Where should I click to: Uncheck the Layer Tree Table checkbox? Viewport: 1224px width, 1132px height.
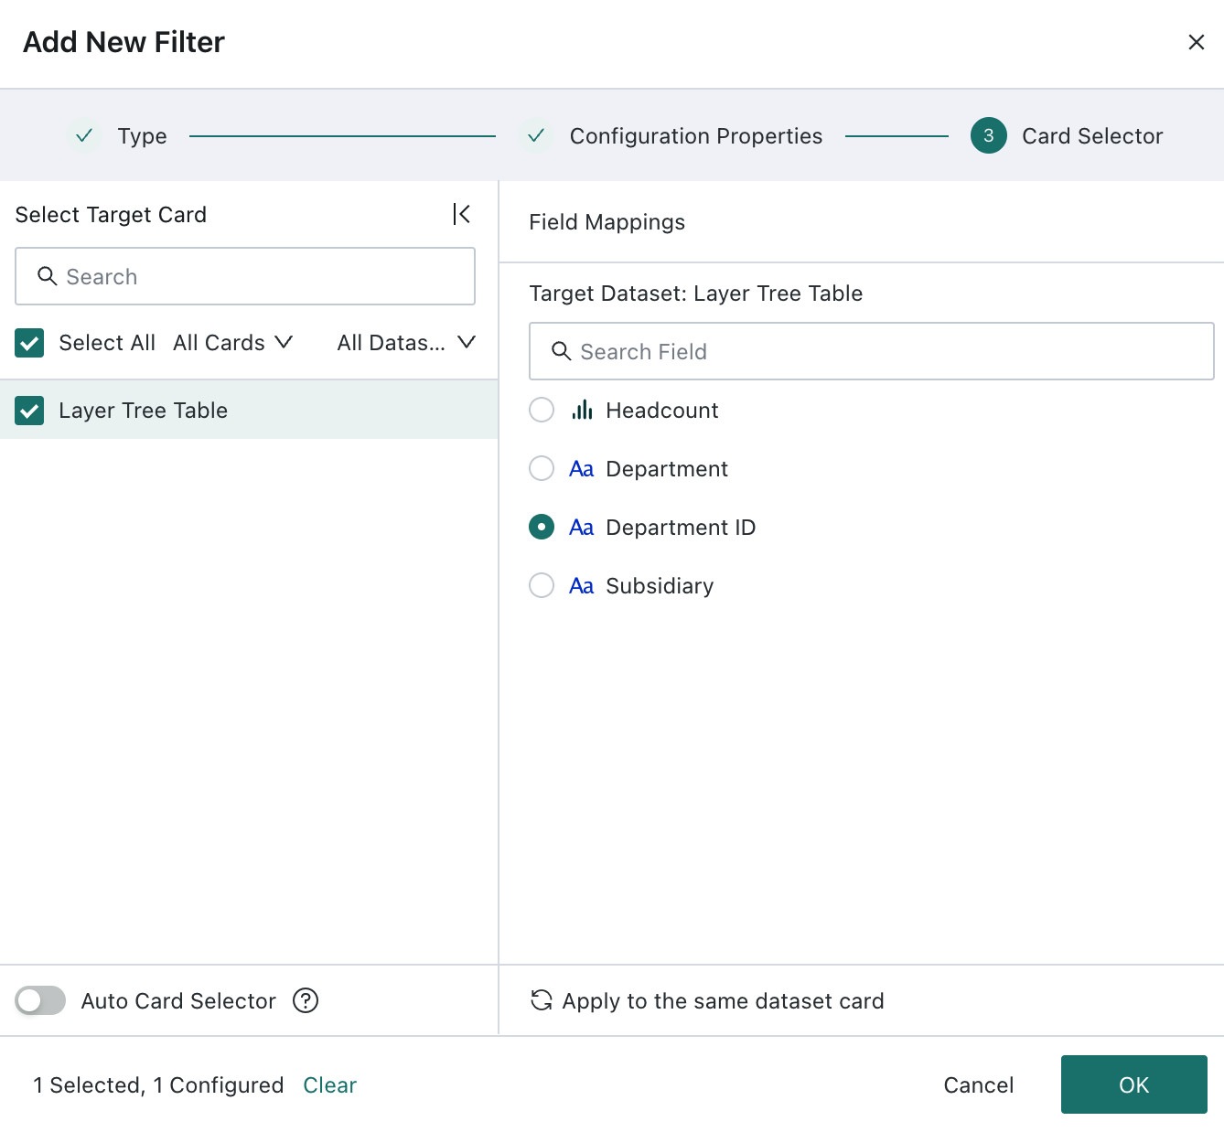click(29, 411)
